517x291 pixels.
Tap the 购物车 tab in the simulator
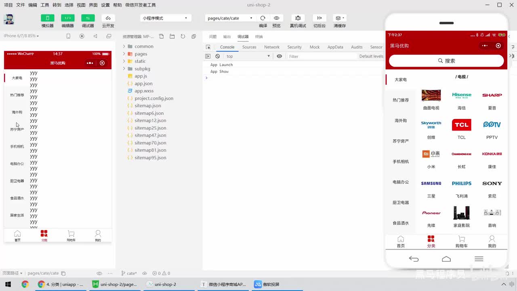[x=71, y=236]
